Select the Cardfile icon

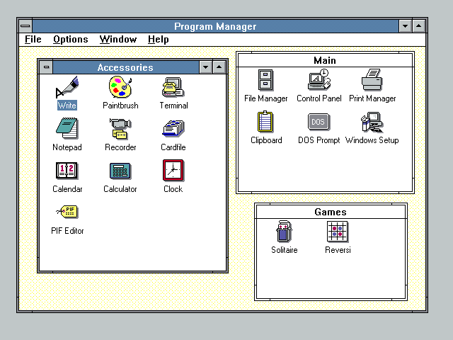[173, 129]
